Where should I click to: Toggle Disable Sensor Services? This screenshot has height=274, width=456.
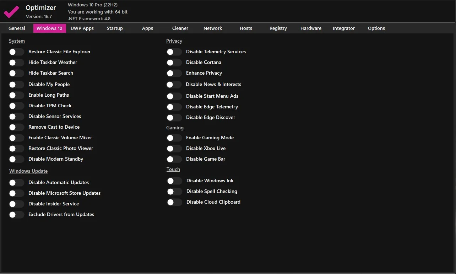click(16, 117)
